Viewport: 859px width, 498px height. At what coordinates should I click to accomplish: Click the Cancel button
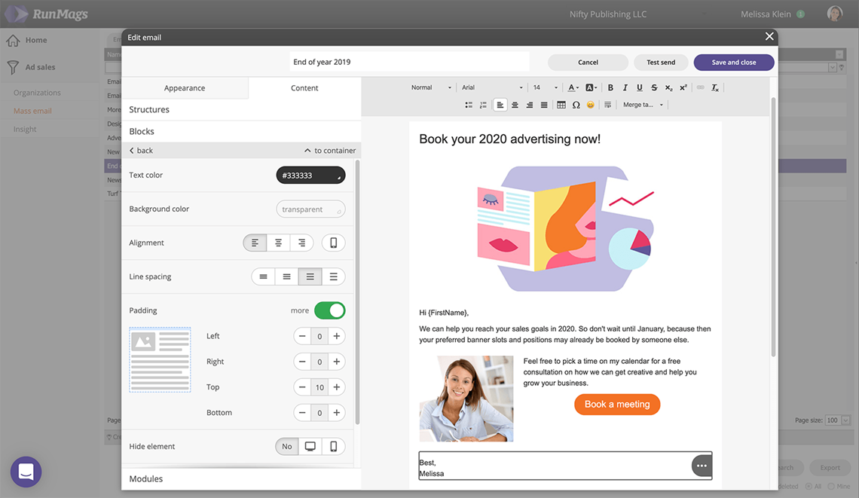(x=588, y=63)
